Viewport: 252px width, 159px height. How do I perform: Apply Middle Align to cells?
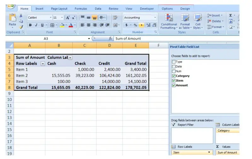pos(89,17)
